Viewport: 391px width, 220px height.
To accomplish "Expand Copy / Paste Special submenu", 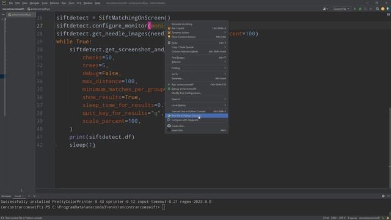I will pyautogui.click(x=197, y=47).
